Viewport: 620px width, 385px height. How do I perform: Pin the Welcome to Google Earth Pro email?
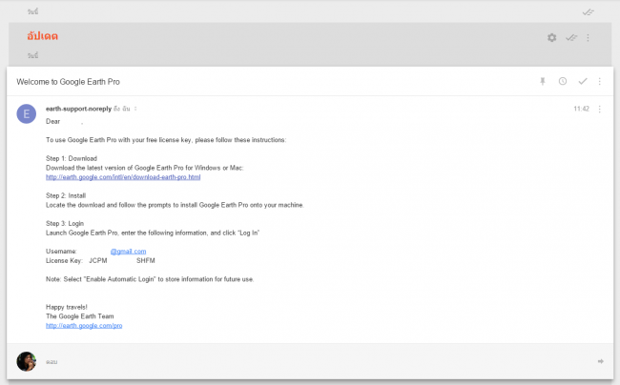pyautogui.click(x=543, y=82)
